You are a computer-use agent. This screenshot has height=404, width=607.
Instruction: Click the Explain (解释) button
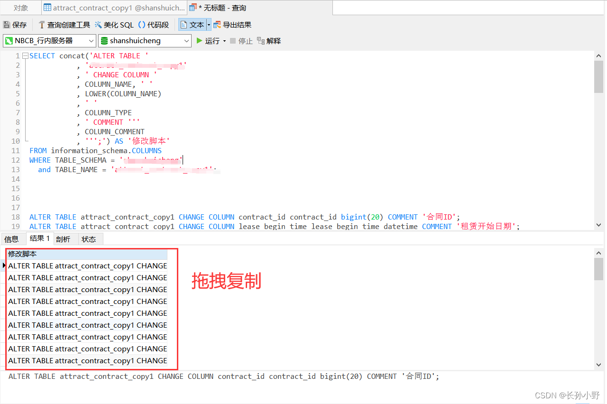click(269, 41)
